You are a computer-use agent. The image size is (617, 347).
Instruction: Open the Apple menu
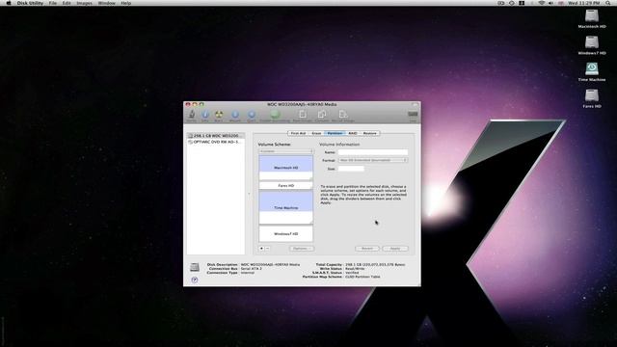click(x=9, y=3)
